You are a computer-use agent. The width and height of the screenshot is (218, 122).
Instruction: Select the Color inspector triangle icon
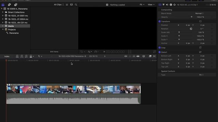163,5
